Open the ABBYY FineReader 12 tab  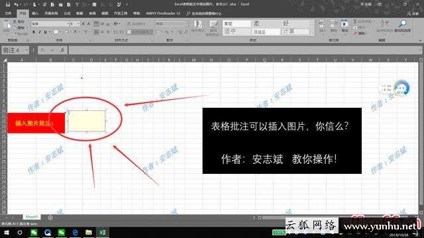point(163,13)
